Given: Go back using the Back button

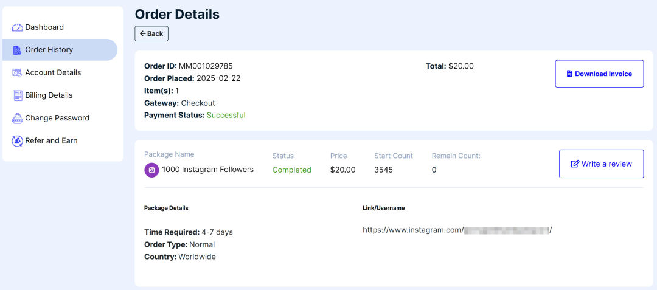Looking at the screenshot, I should [x=151, y=34].
